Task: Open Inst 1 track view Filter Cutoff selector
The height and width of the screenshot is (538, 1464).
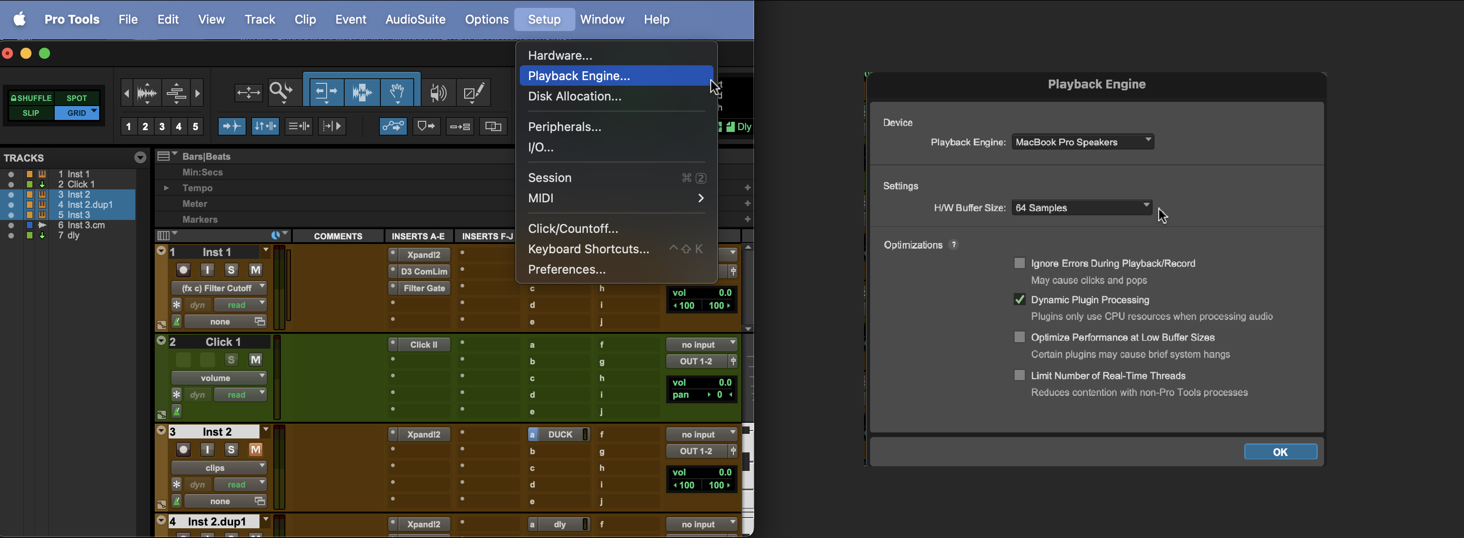Action: (x=219, y=288)
